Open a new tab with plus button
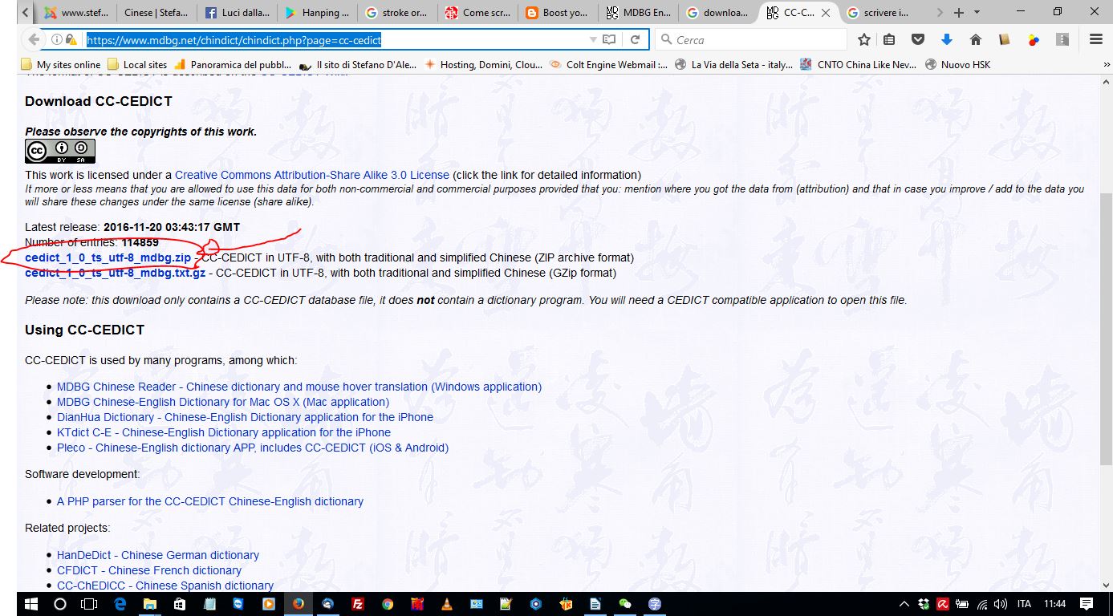Viewport: 1113px width, 616px height. pos(958,13)
